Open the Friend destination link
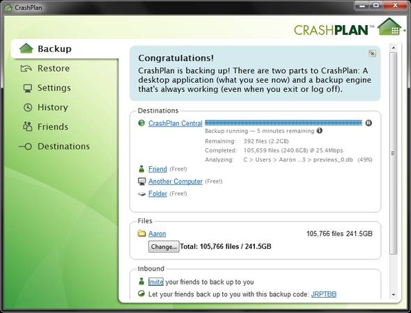The width and height of the screenshot is (411, 313). (x=157, y=169)
